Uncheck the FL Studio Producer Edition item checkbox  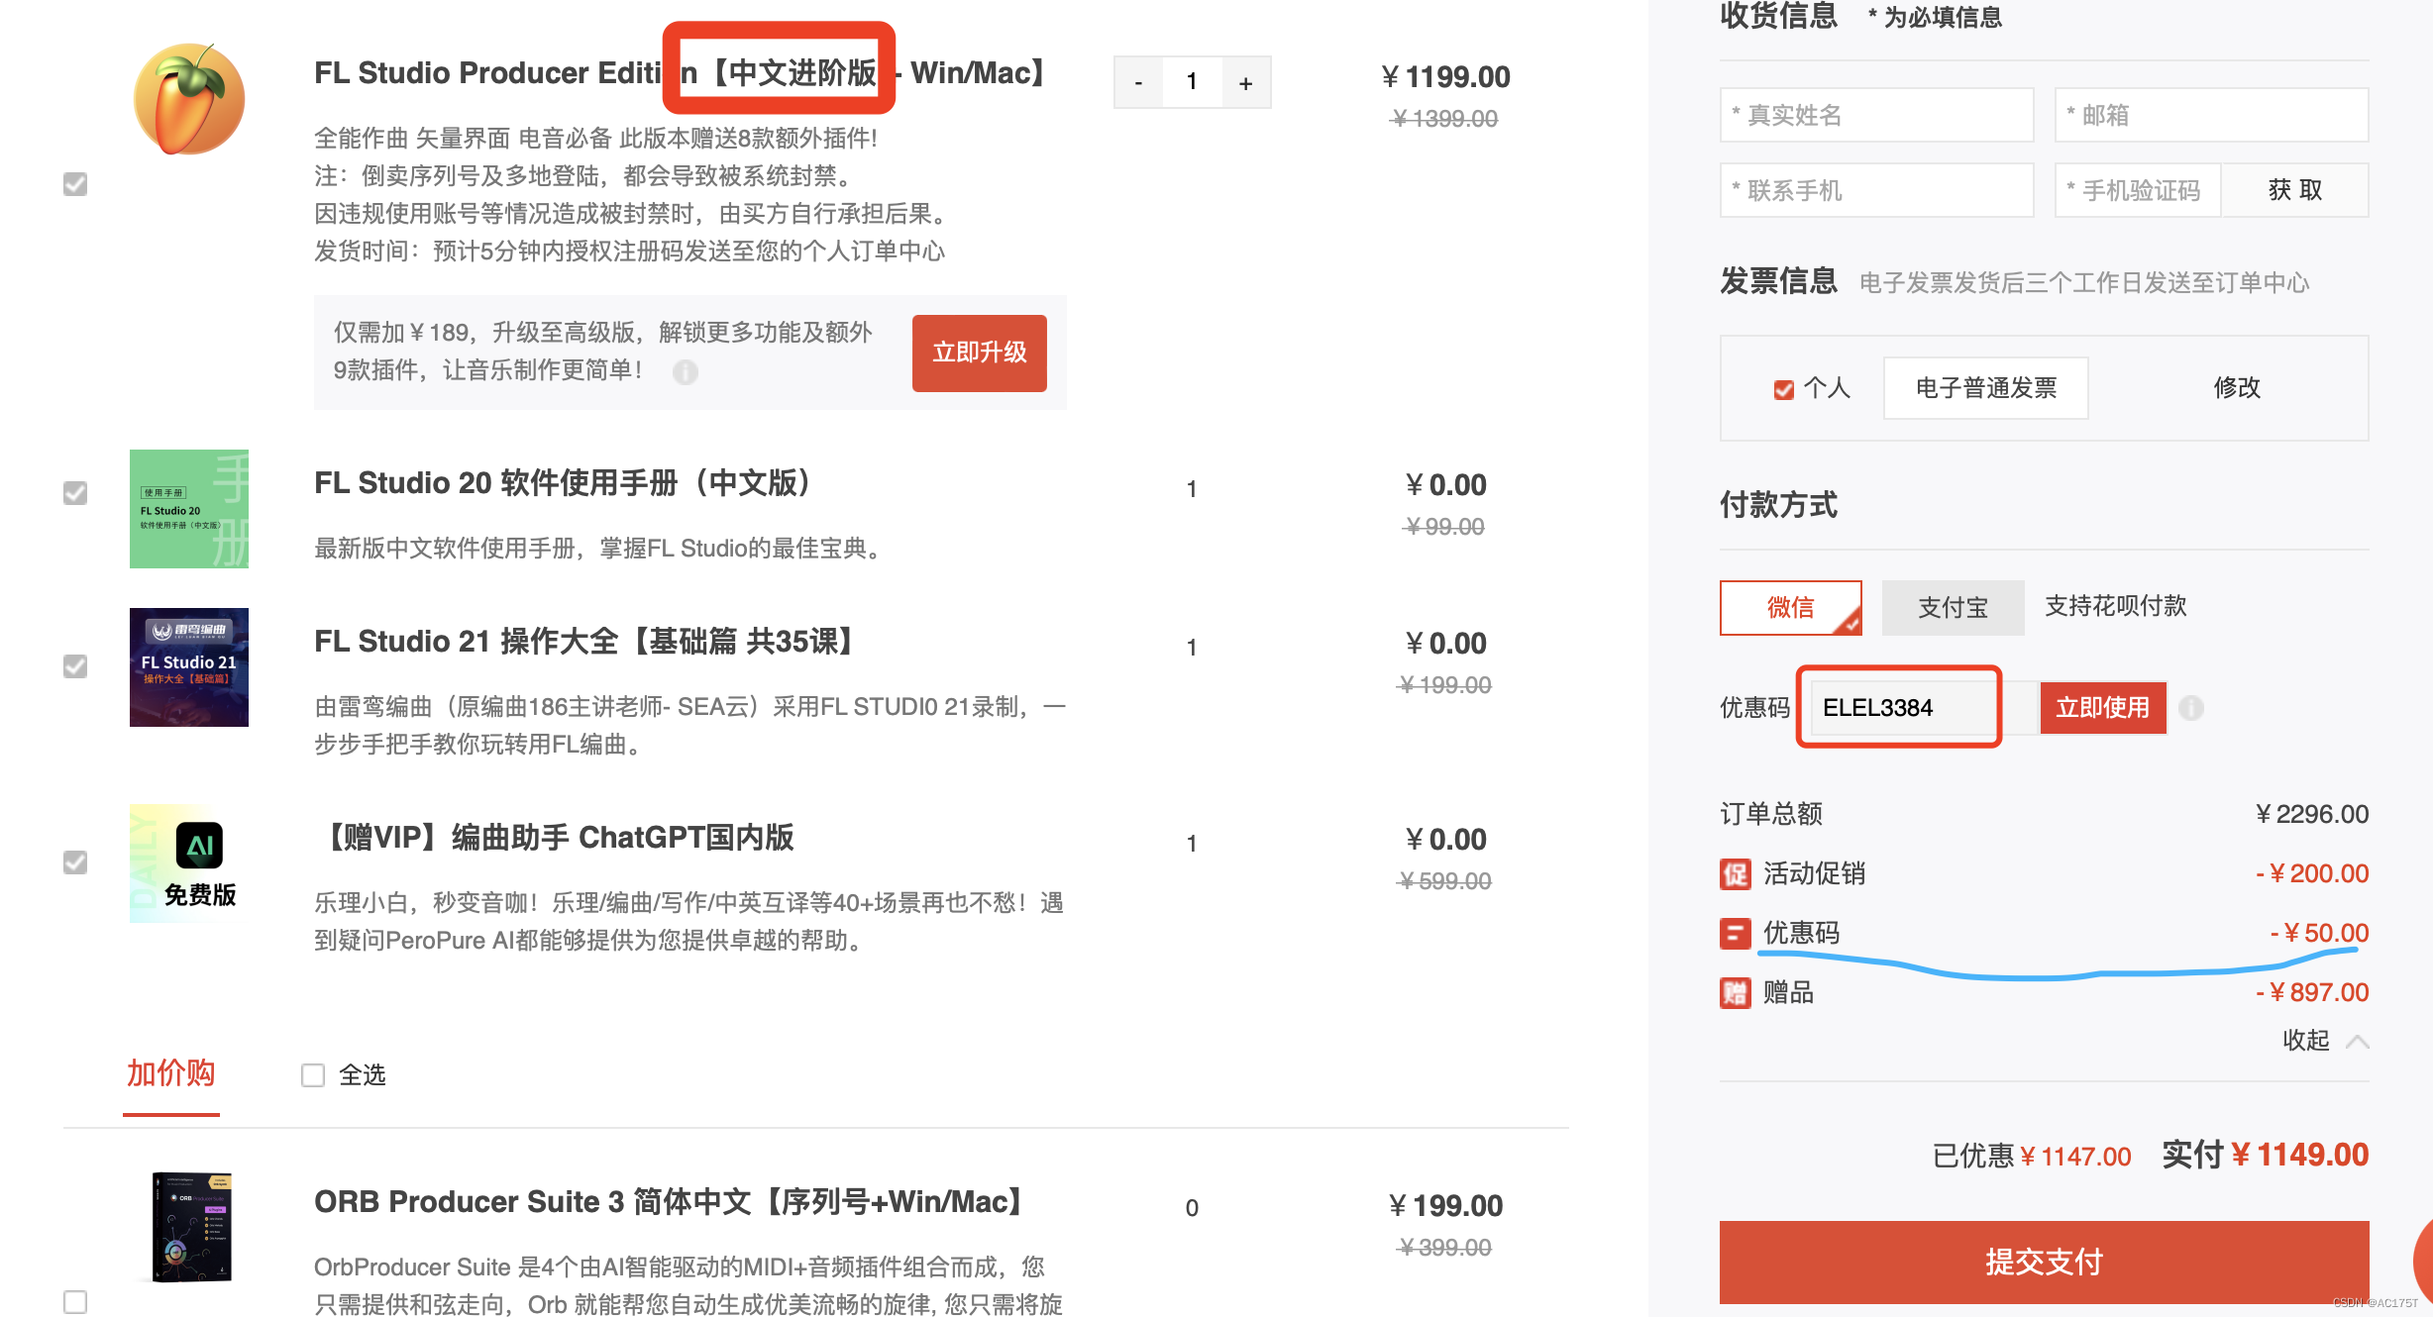(75, 184)
